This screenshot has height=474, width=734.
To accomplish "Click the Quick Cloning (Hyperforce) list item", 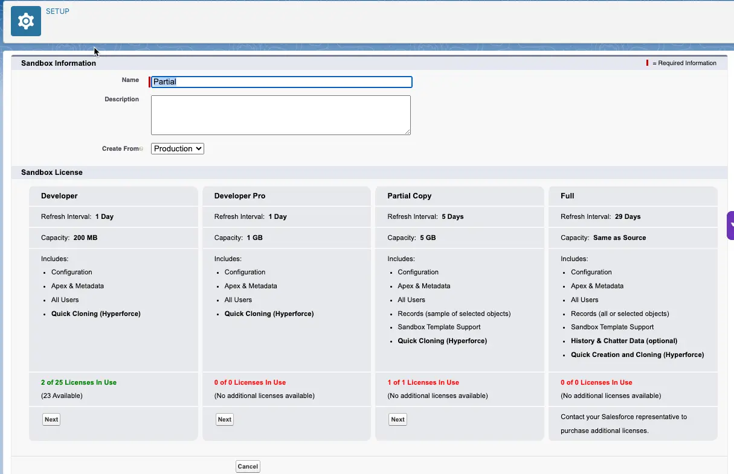I will click(95, 313).
